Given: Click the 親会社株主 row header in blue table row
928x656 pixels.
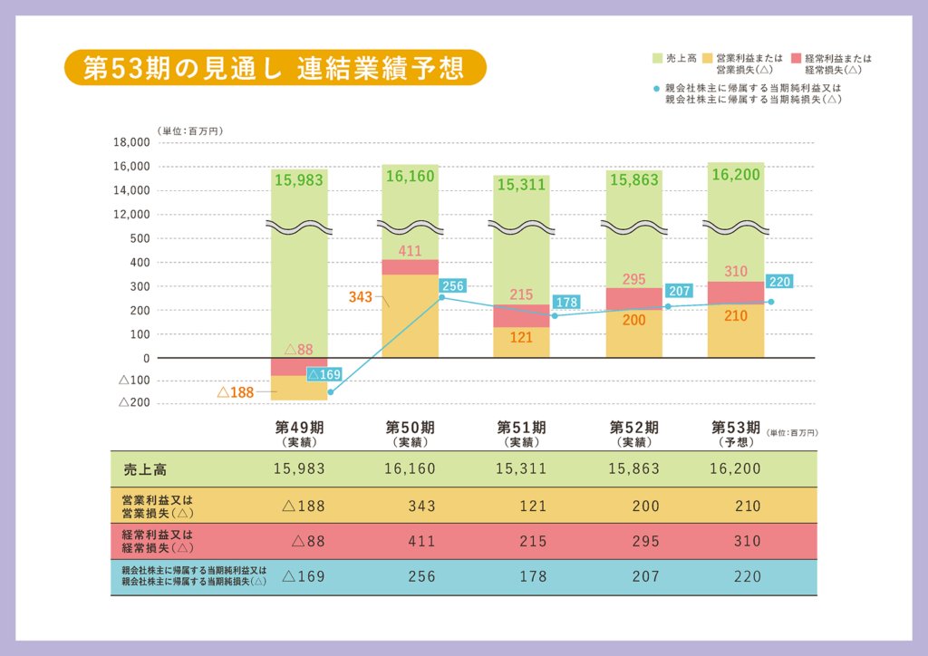Looking at the screenshot, I should (194, 576).
